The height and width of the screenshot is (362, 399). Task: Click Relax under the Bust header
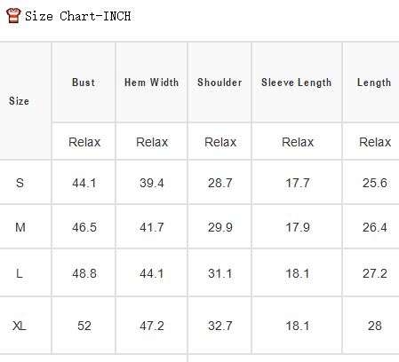click(x=84, y=142)
